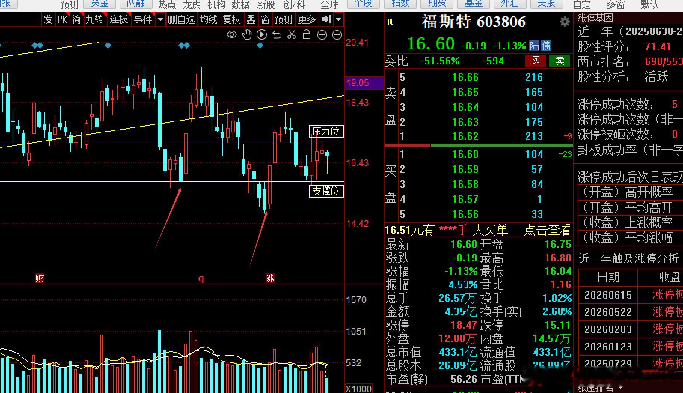Select the 20260203 limit-up row
The height and width of the screenshot is (393, 683).
tap(631, 329)
